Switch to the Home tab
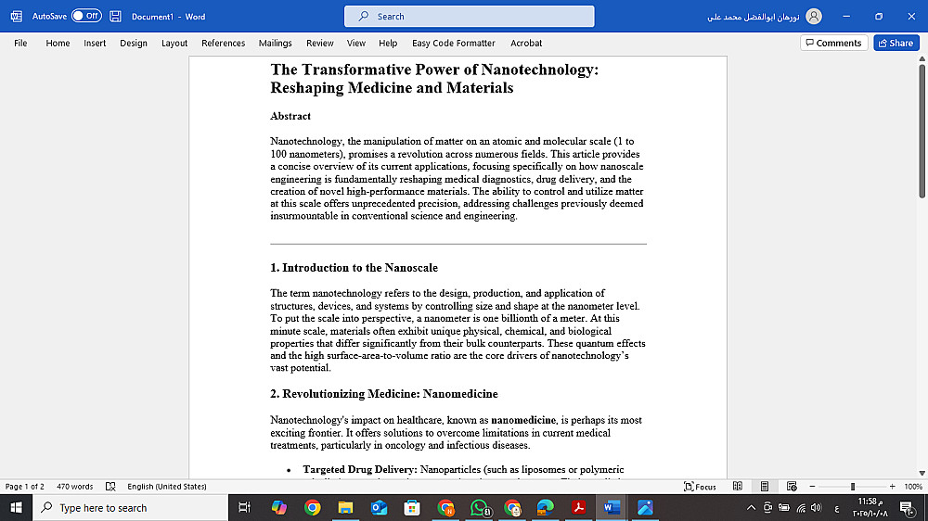 pos(58,44)
